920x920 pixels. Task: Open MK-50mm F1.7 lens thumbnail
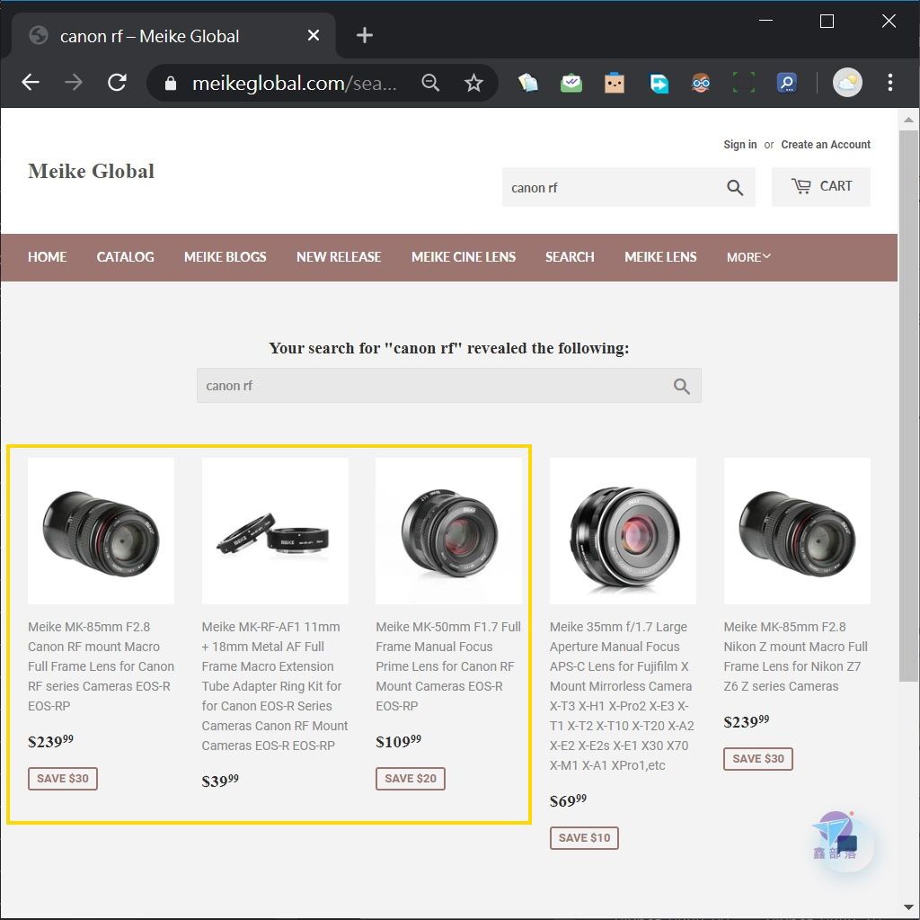coord(449,531)
